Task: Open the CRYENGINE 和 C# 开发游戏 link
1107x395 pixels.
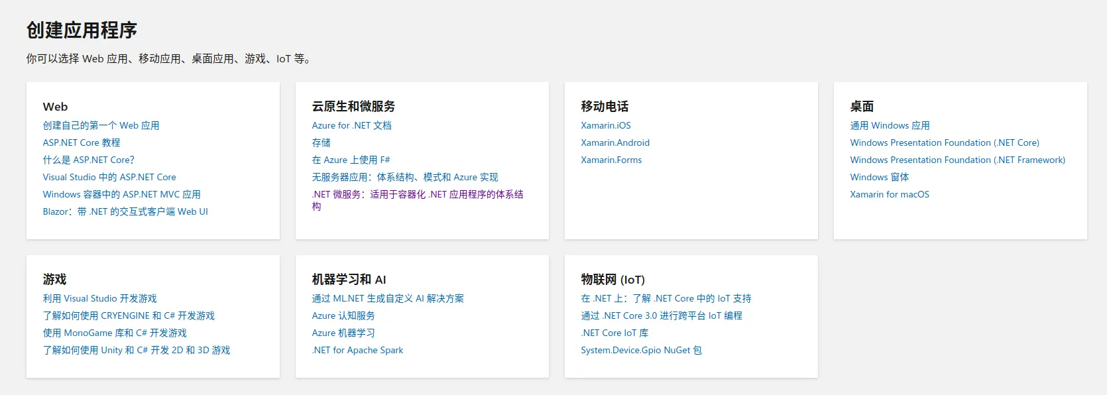Action: pos(129,315)
